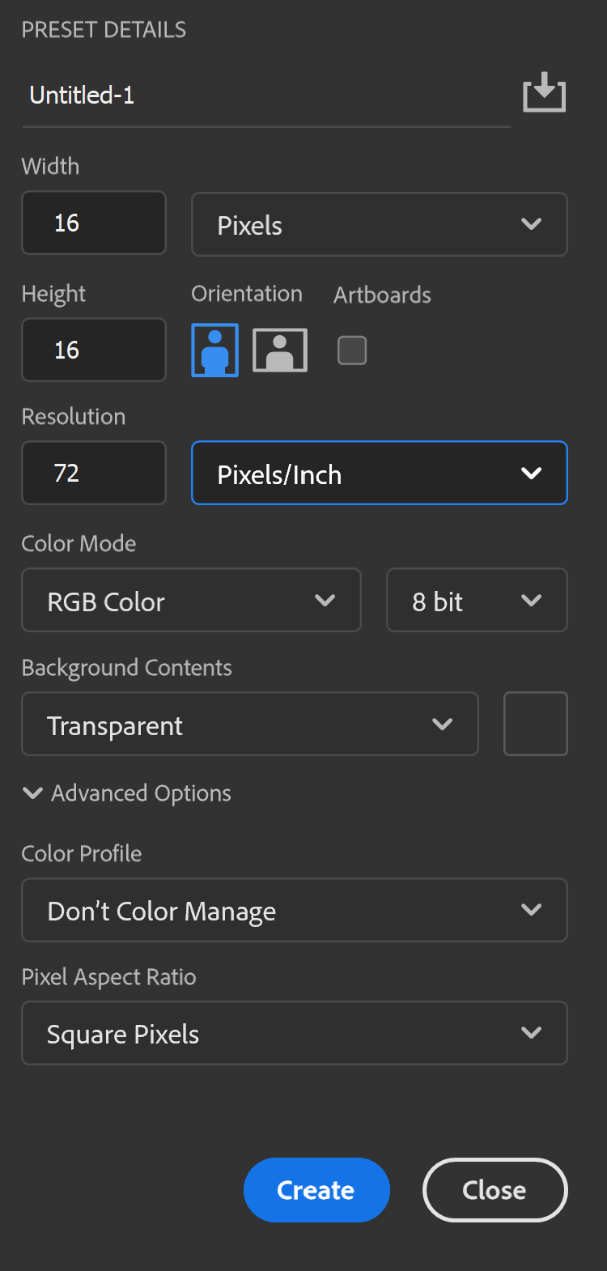Viewport: 607px width, 1271px height.
Task: Open the 8 bit depth dropdown
Action: [x=477, y=601]
